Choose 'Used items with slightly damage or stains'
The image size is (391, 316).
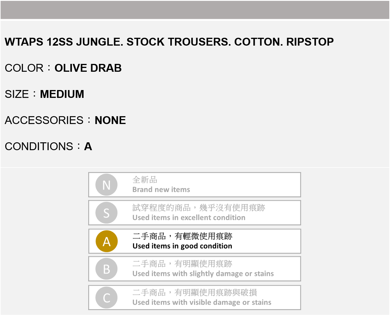(203, 274)
